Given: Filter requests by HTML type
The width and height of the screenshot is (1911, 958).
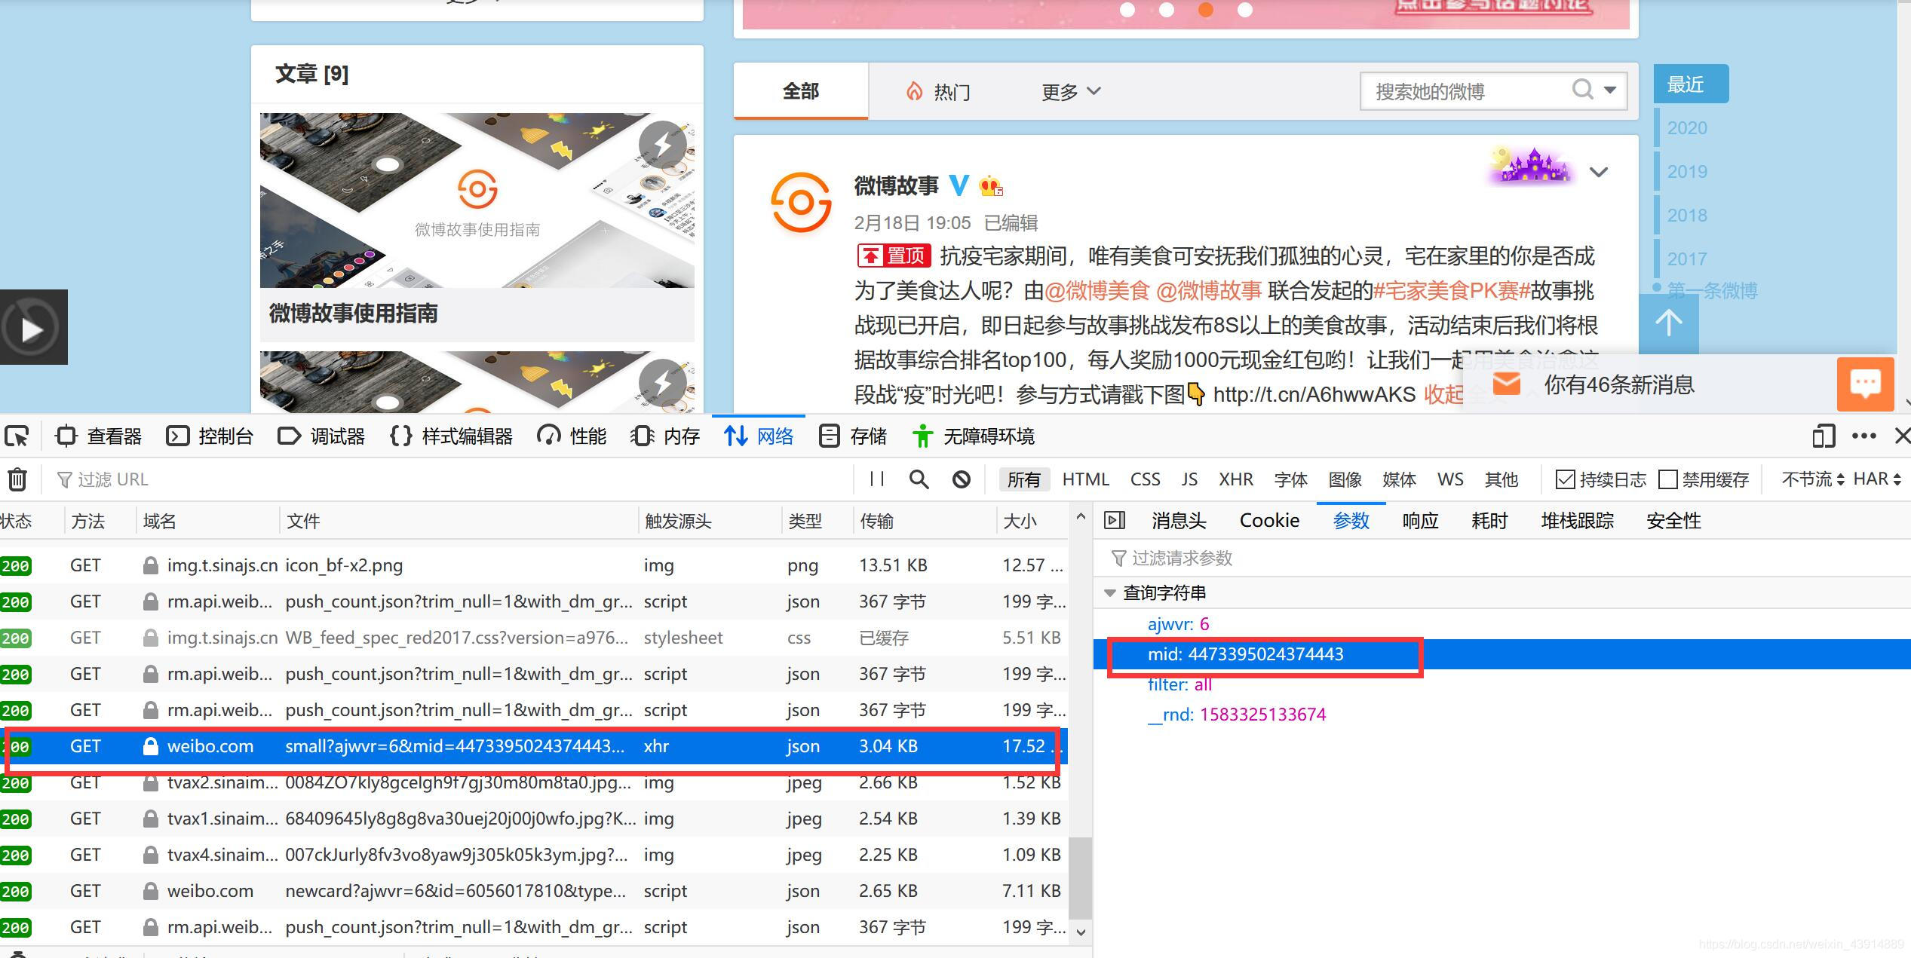Looking at the screenshot, I should (x=1085, y=479).
